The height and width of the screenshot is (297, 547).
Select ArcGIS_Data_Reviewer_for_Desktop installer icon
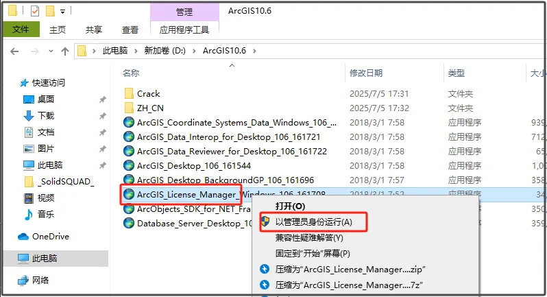pos(129,151)
